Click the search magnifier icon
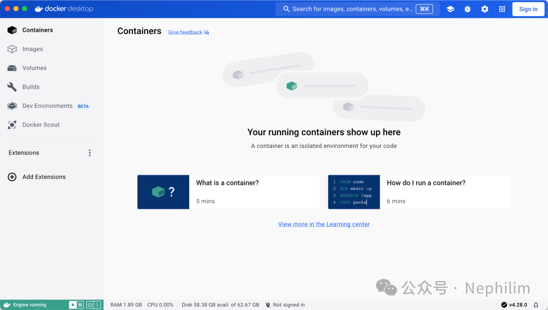Viewport: 548px width, 310px height. [286, 9]
